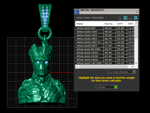Select the Yellow Gold:14KY row
Viewport: 150px width, 113px height.
point(105,35)
